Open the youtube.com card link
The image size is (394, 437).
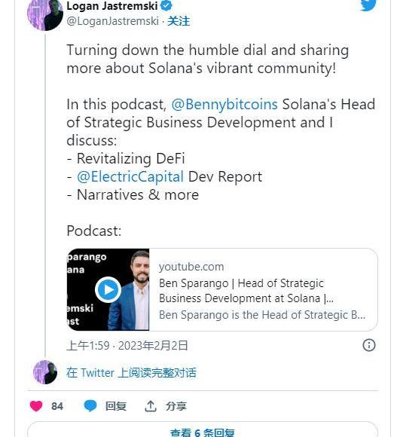(191, 267)
